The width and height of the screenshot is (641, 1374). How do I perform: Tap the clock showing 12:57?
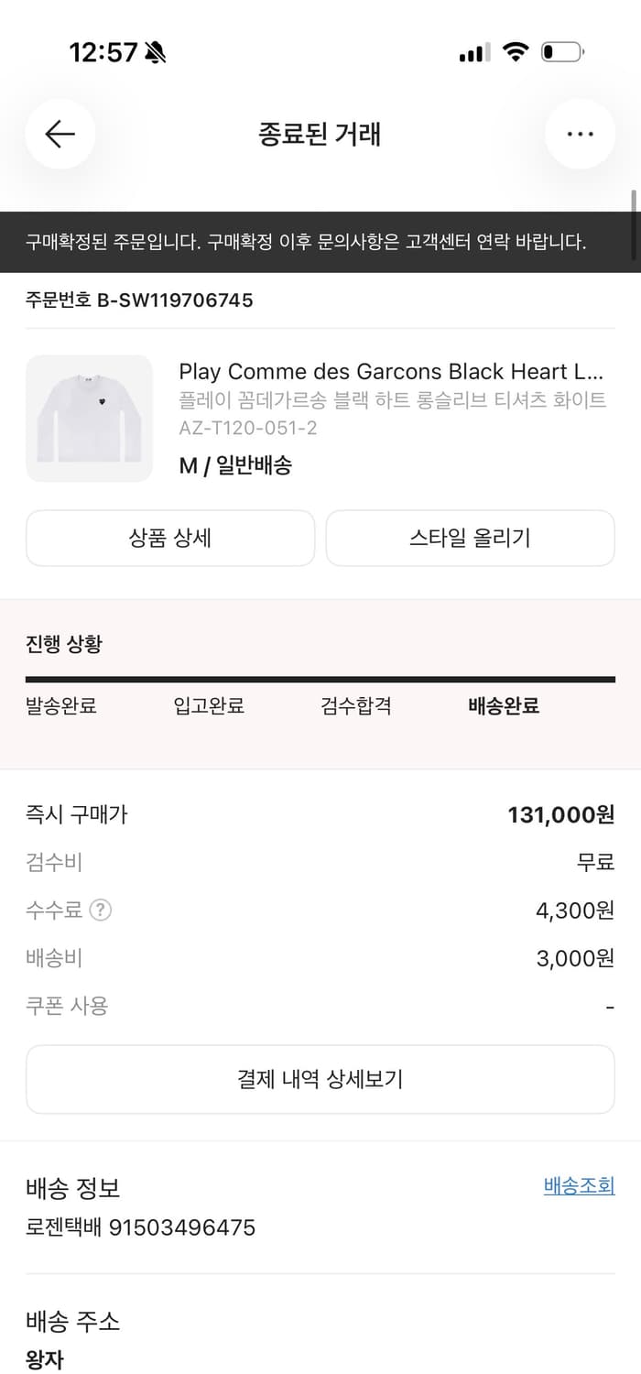click(x=103, y=52)
